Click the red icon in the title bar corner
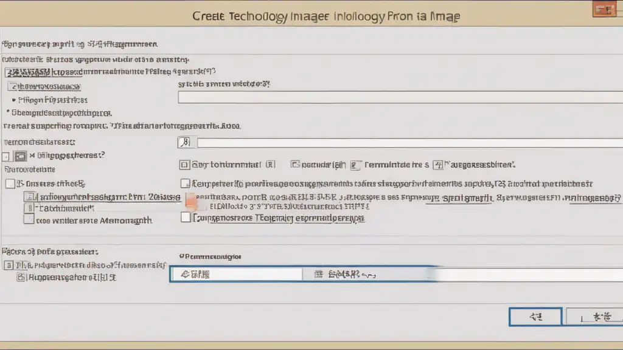The height and width of the screenshot is (350, 623). point(605,10)
